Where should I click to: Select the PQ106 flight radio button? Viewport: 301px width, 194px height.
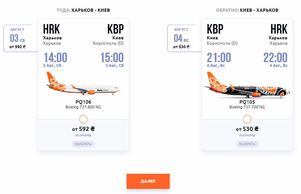[83, 119]
